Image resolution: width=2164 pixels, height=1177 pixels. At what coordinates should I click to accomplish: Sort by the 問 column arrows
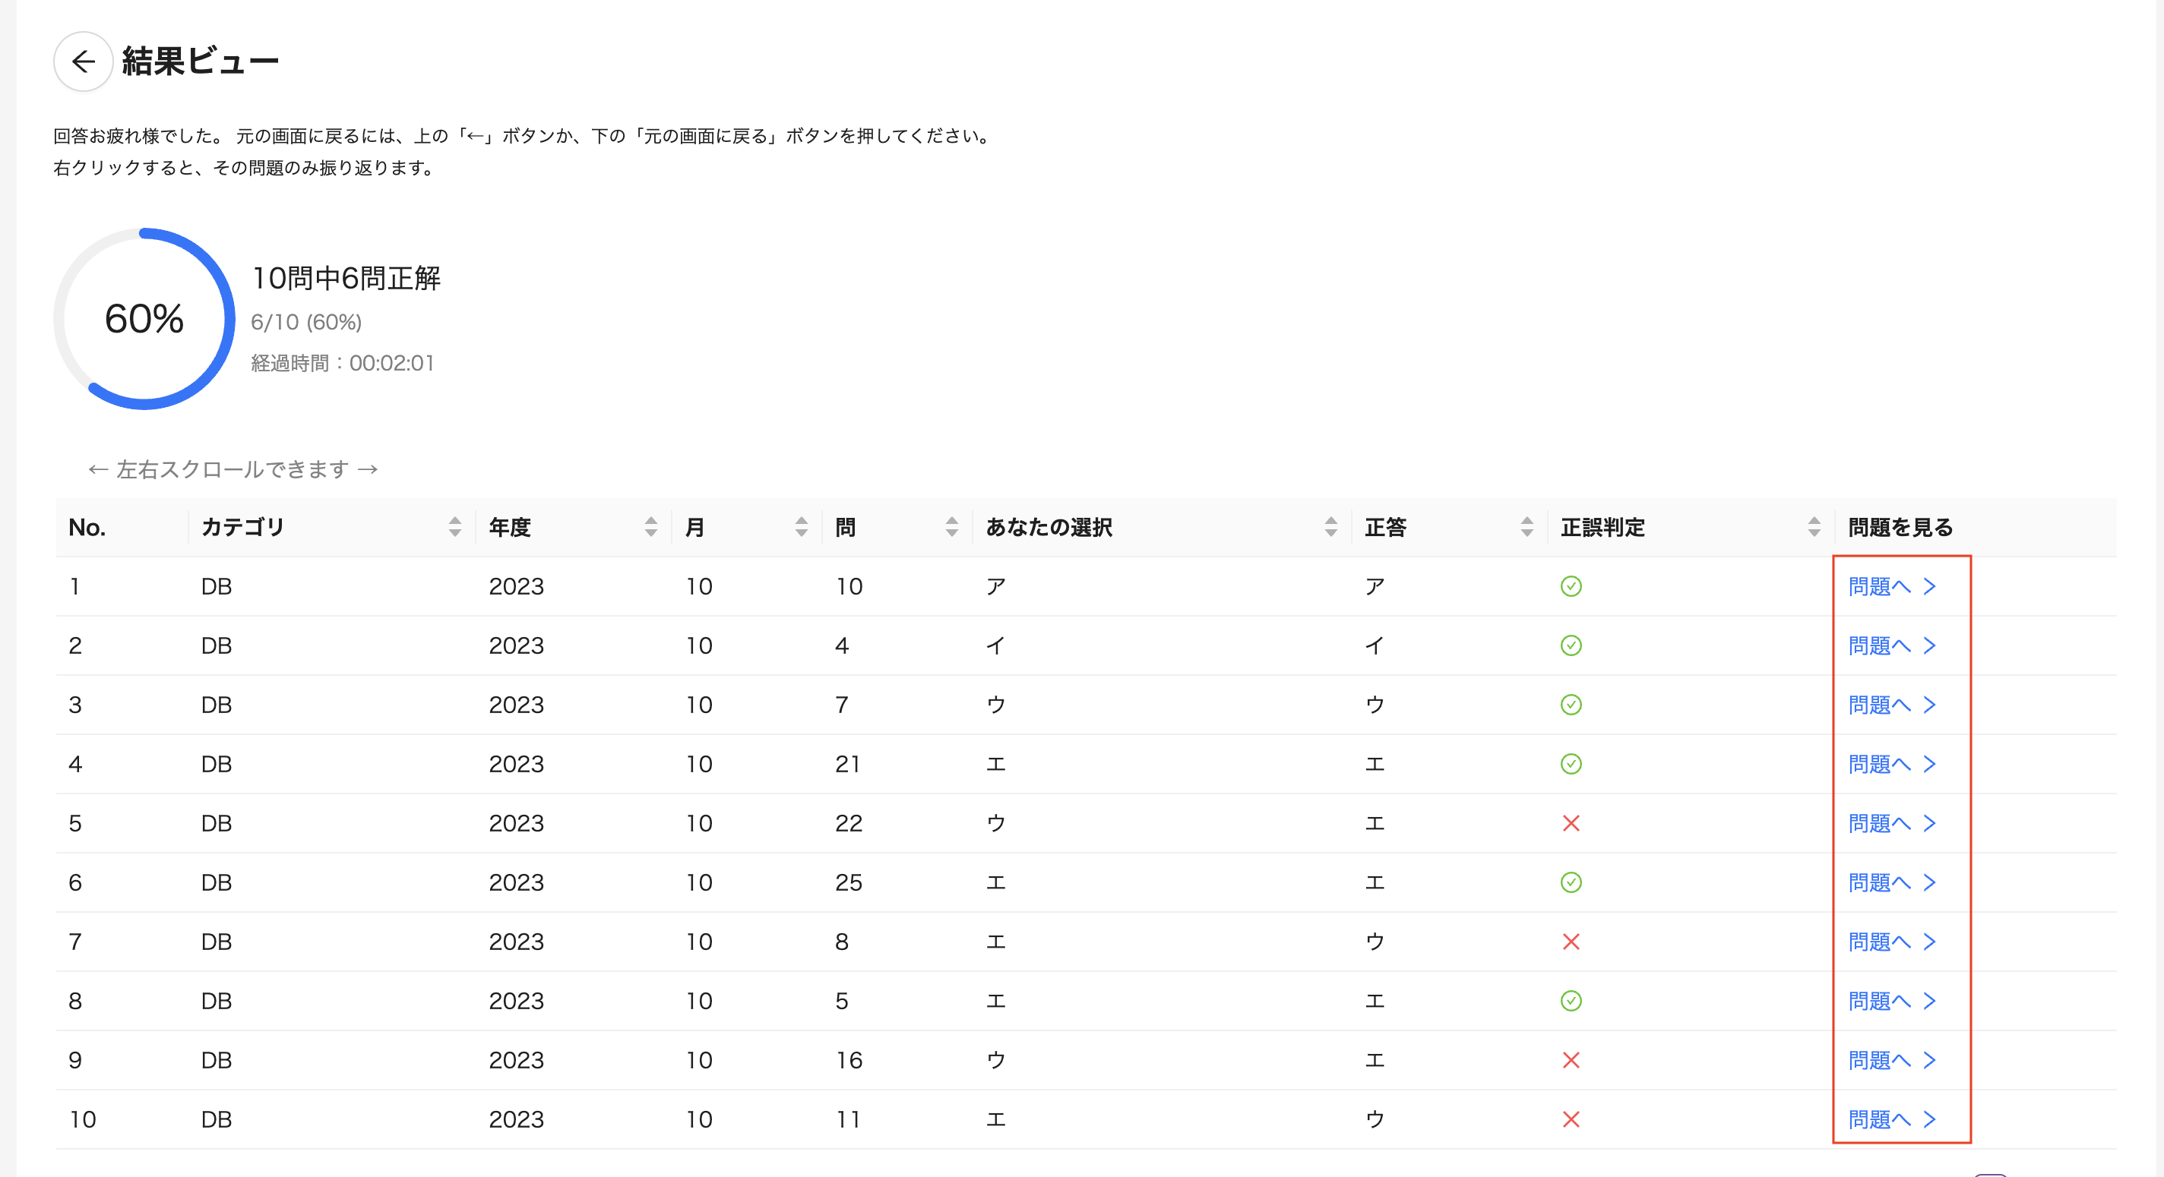point(951,527)
